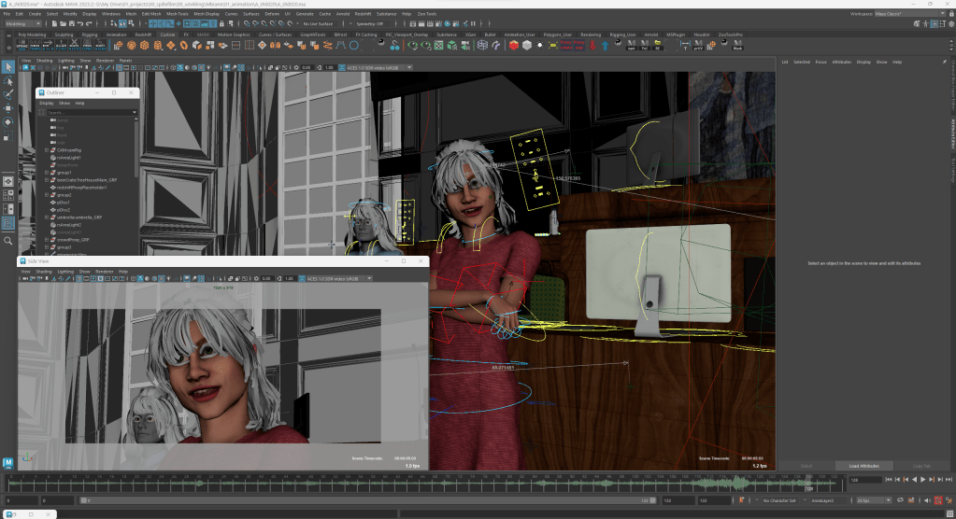Pick the Rotate tool in toolbox
Screen dimensions: 956x519
pos(8,122)
